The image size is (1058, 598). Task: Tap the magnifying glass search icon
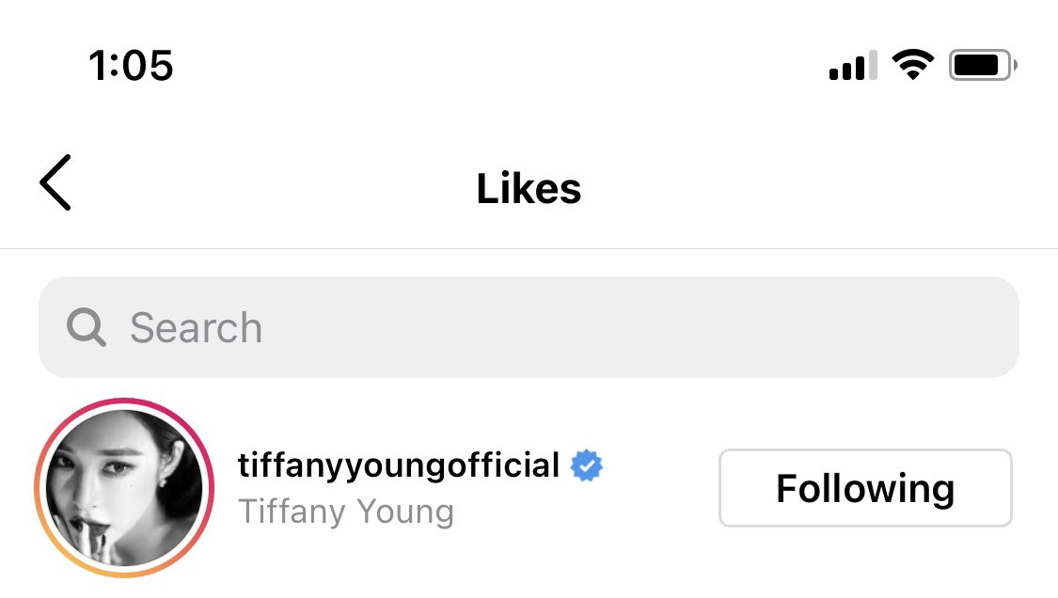pos(86,327)
